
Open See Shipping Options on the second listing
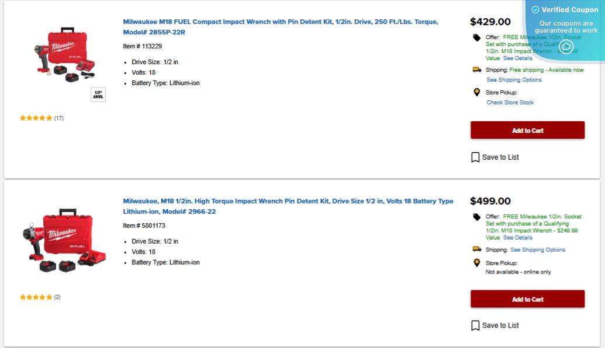[538, 250]
